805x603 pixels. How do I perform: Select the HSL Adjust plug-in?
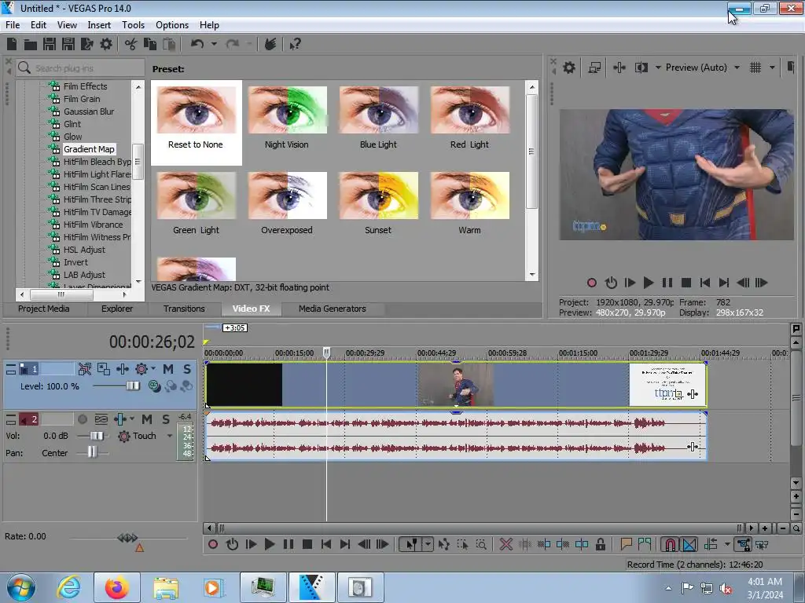(84, 250)
